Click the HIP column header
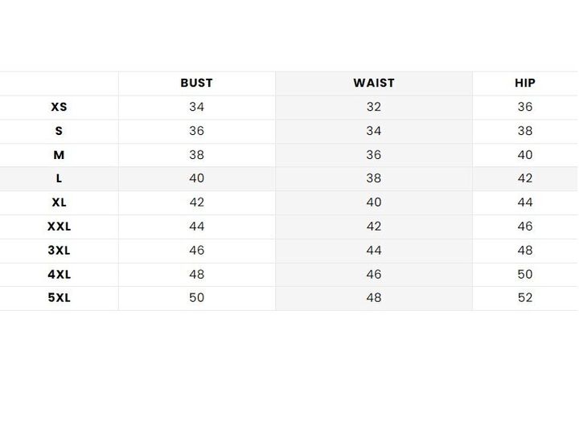The height and width of the screenshot is (445, 579). click(524, 83)
